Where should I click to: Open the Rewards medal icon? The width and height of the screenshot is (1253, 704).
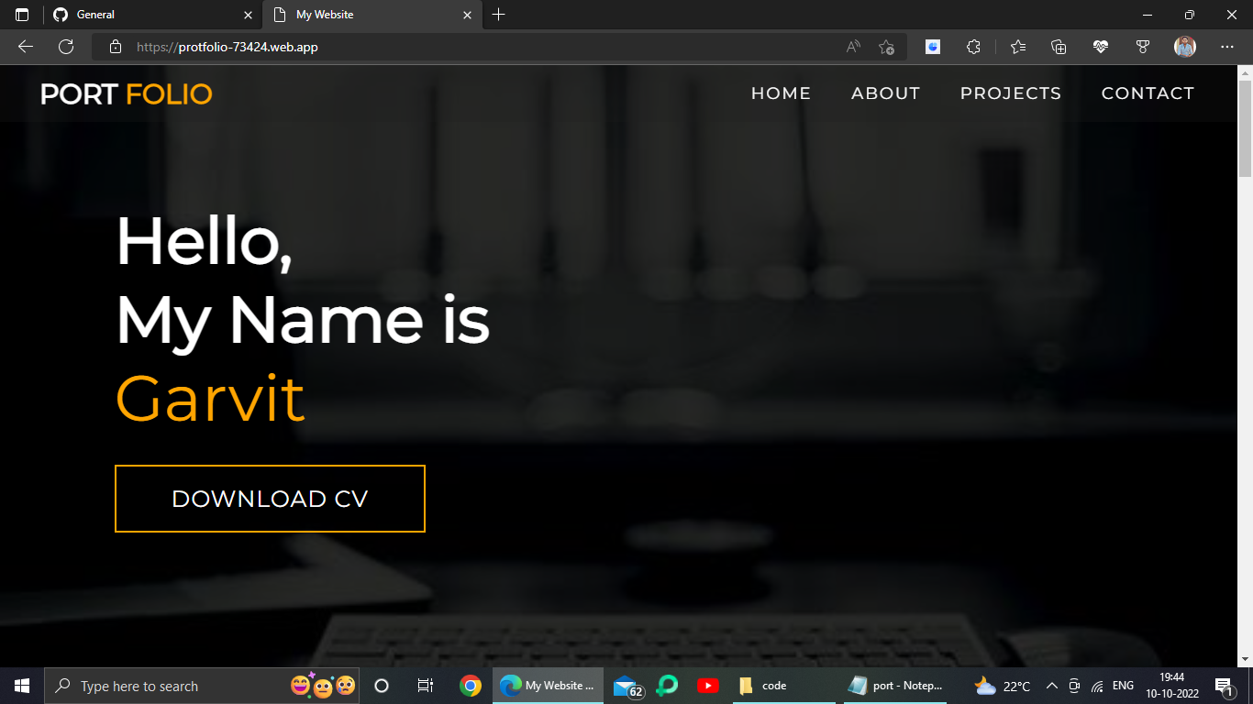click(x=1143, y=47)
